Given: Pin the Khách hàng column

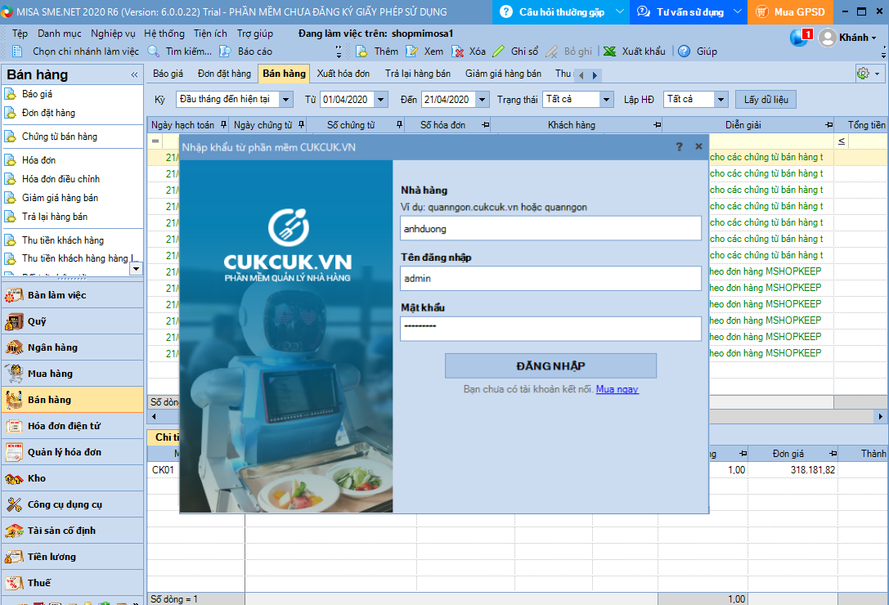Looking at the screenshot, I should [x=657, y=125].
